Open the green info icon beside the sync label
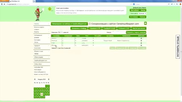Viewport: 182px width, 102px height. click(x=145, y=23)
